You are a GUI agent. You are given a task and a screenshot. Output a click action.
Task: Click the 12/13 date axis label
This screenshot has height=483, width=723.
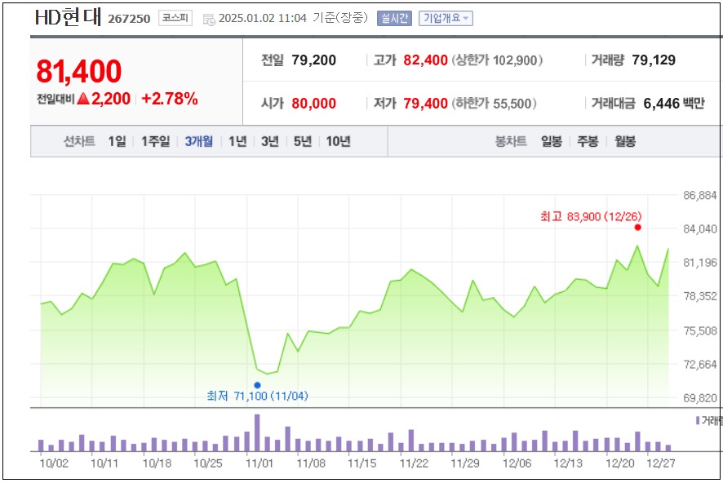tap(568, 463)
